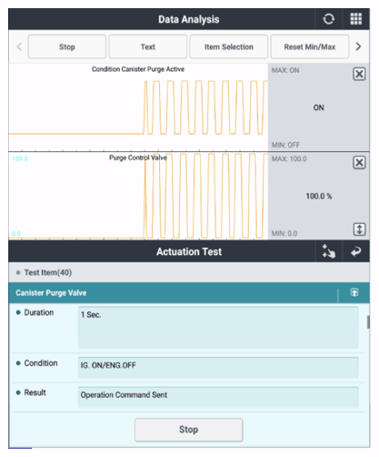Click the Actuation Test title
Viewport: 379px width, 457px height.
189,252
